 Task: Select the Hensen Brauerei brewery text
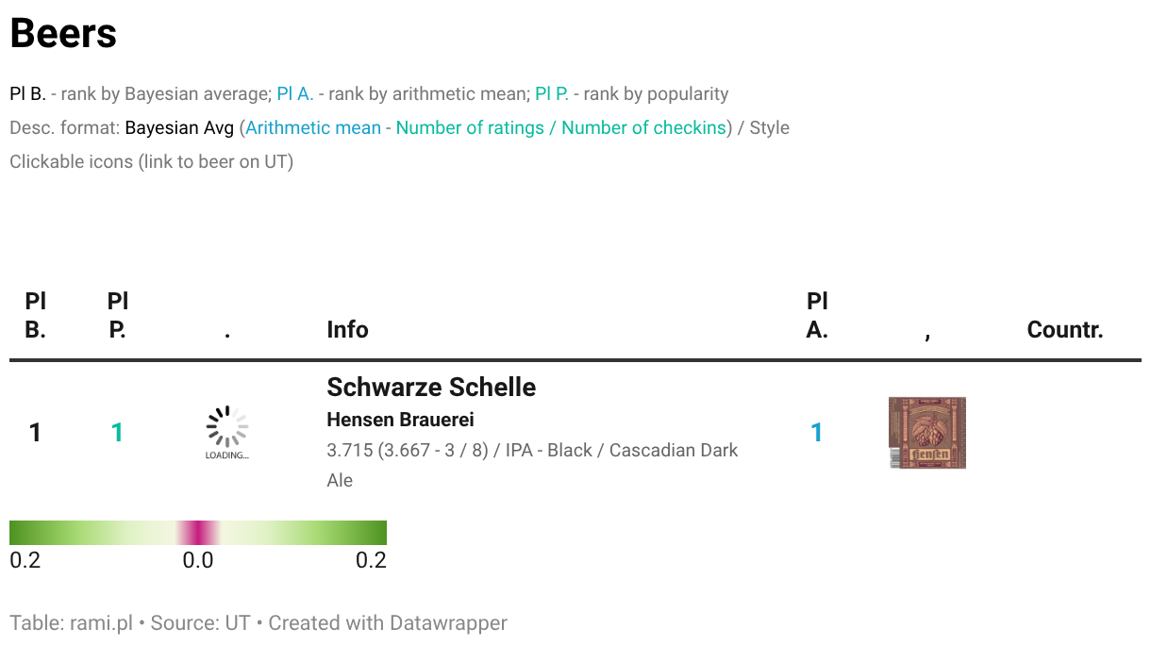[400, 420]
